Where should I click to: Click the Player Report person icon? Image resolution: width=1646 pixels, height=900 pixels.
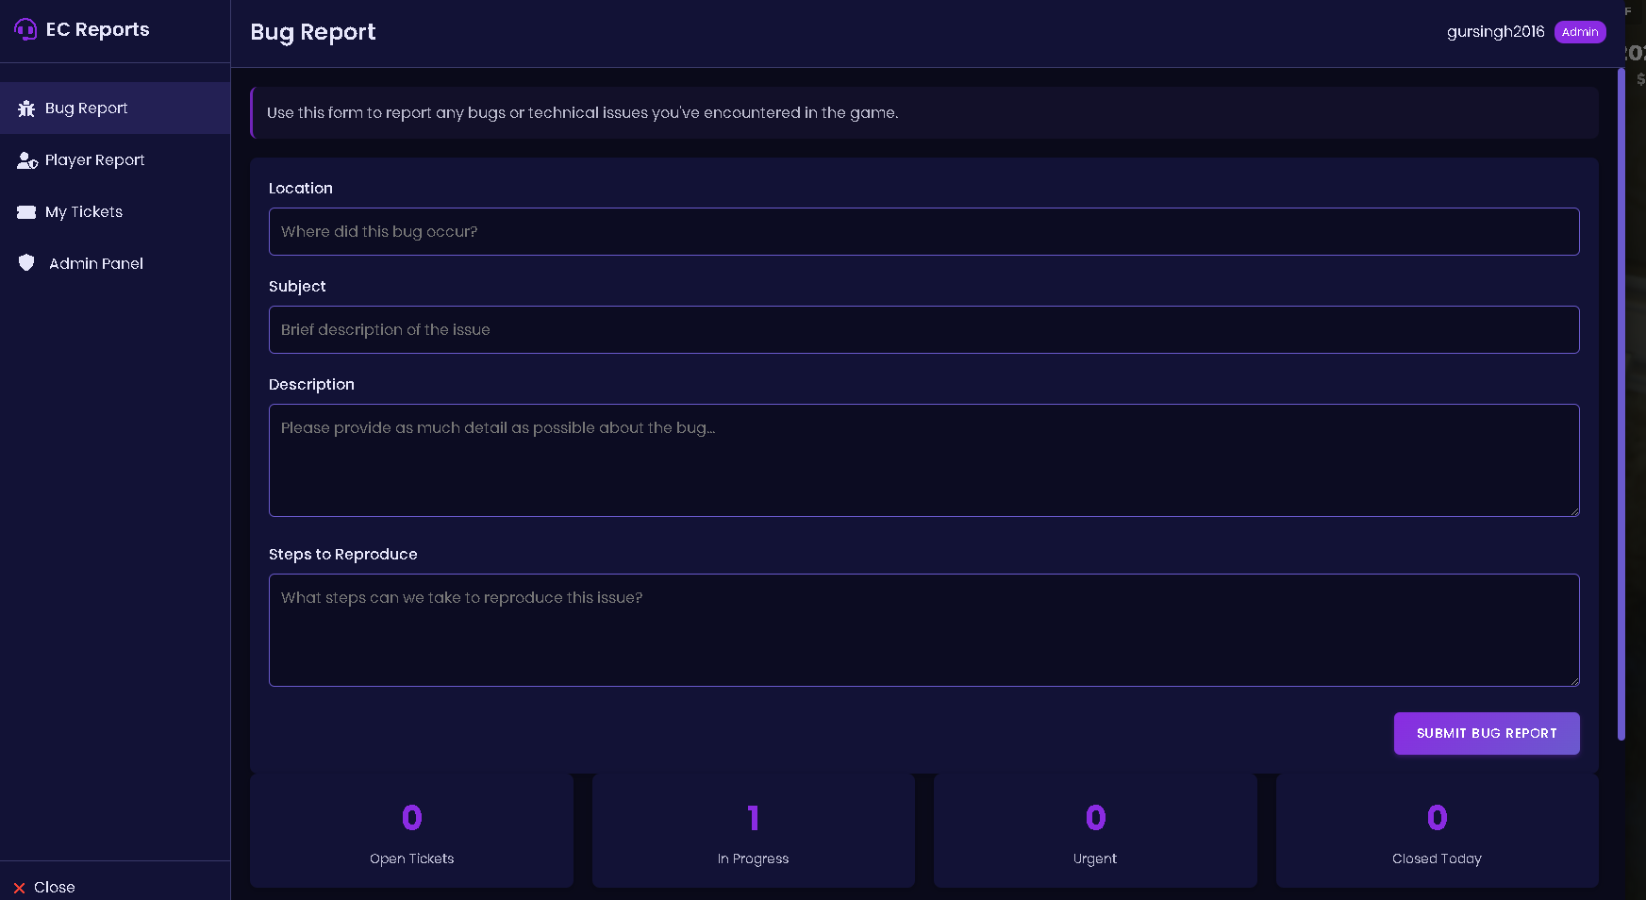(x=26, y=159)
